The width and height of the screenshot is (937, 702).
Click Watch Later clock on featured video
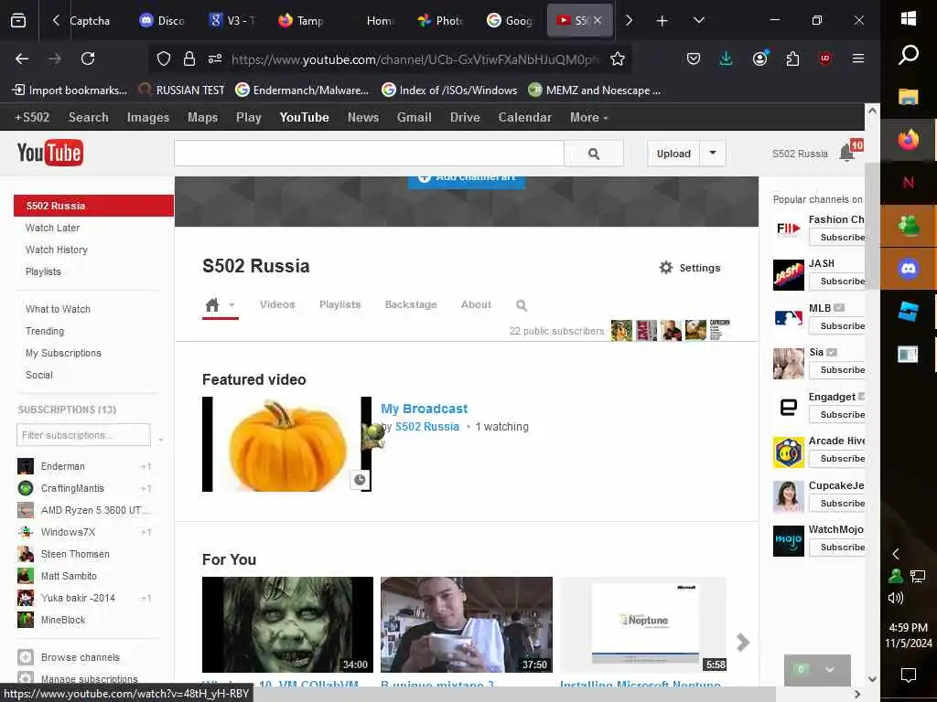[x=360, y=479]
